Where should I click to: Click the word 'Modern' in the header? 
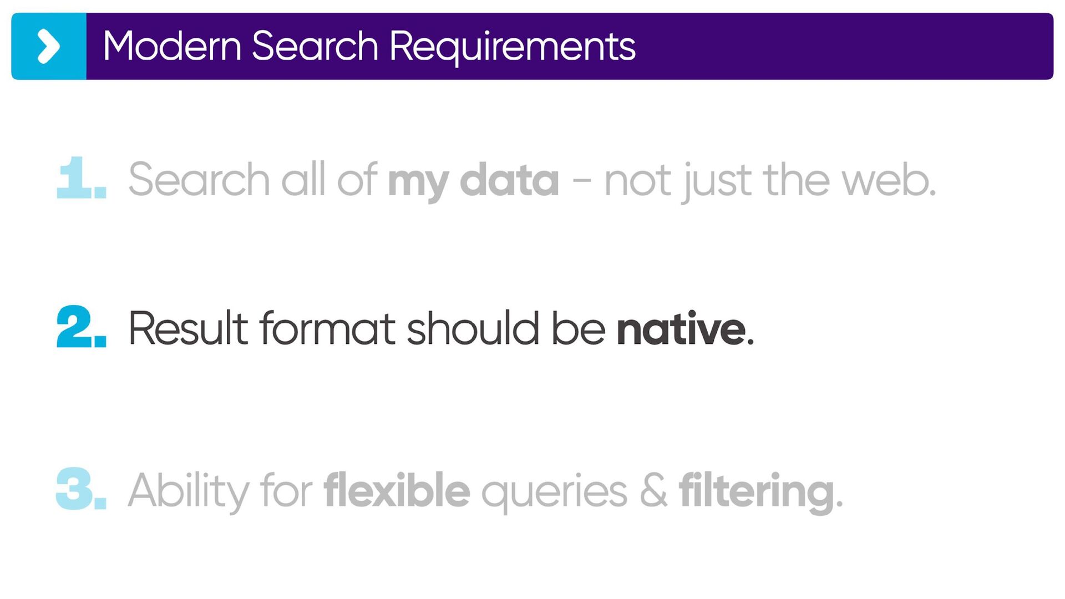pos(172,45)
